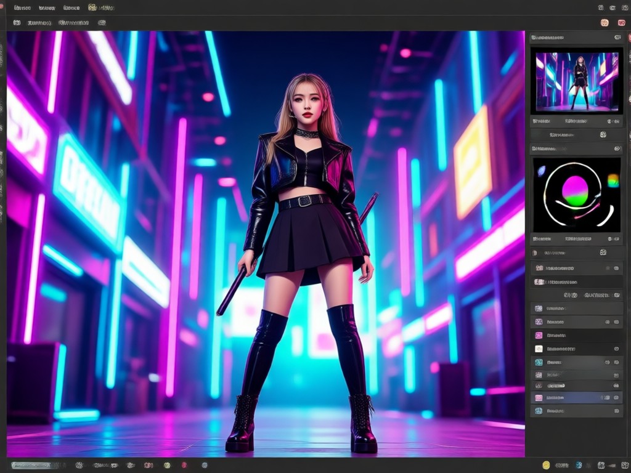Toggle the far-right eye icon on the blue-highlighted layer
The image size is (631, 473).
616,398
